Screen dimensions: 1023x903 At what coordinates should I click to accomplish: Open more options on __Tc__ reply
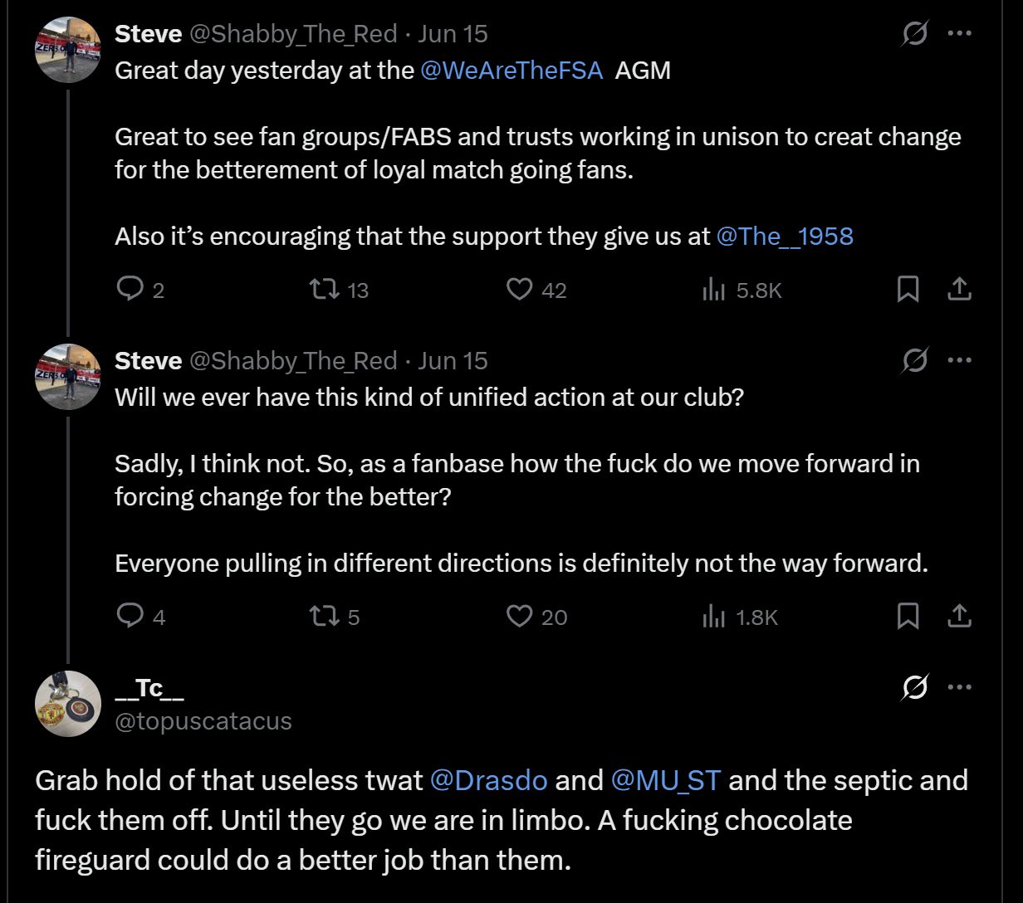pyautogui.click(x=960, y=688)
